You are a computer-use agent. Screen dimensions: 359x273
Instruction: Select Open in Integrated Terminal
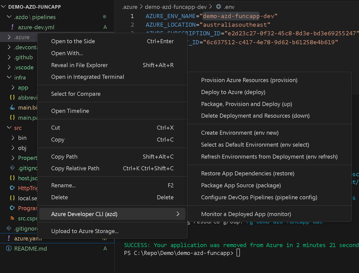pyautogui.click(x=112, y=77)
